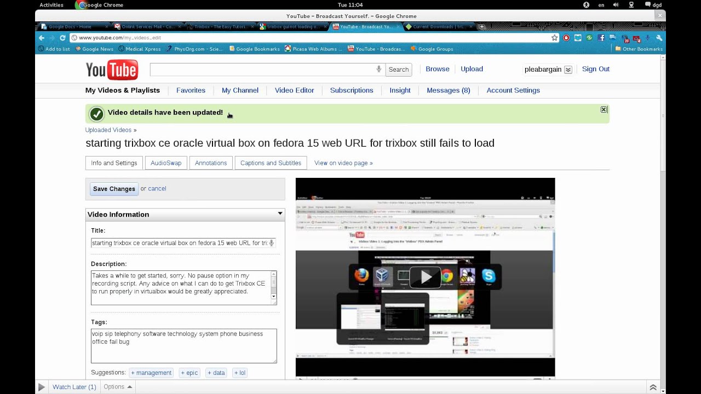The image size is (701, 394).
Task: Switch to Trixbox - The Easy Tutorial tab
Action: point(220,26)
